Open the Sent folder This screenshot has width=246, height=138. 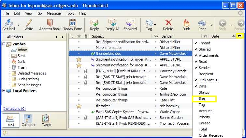coord(18,56)
